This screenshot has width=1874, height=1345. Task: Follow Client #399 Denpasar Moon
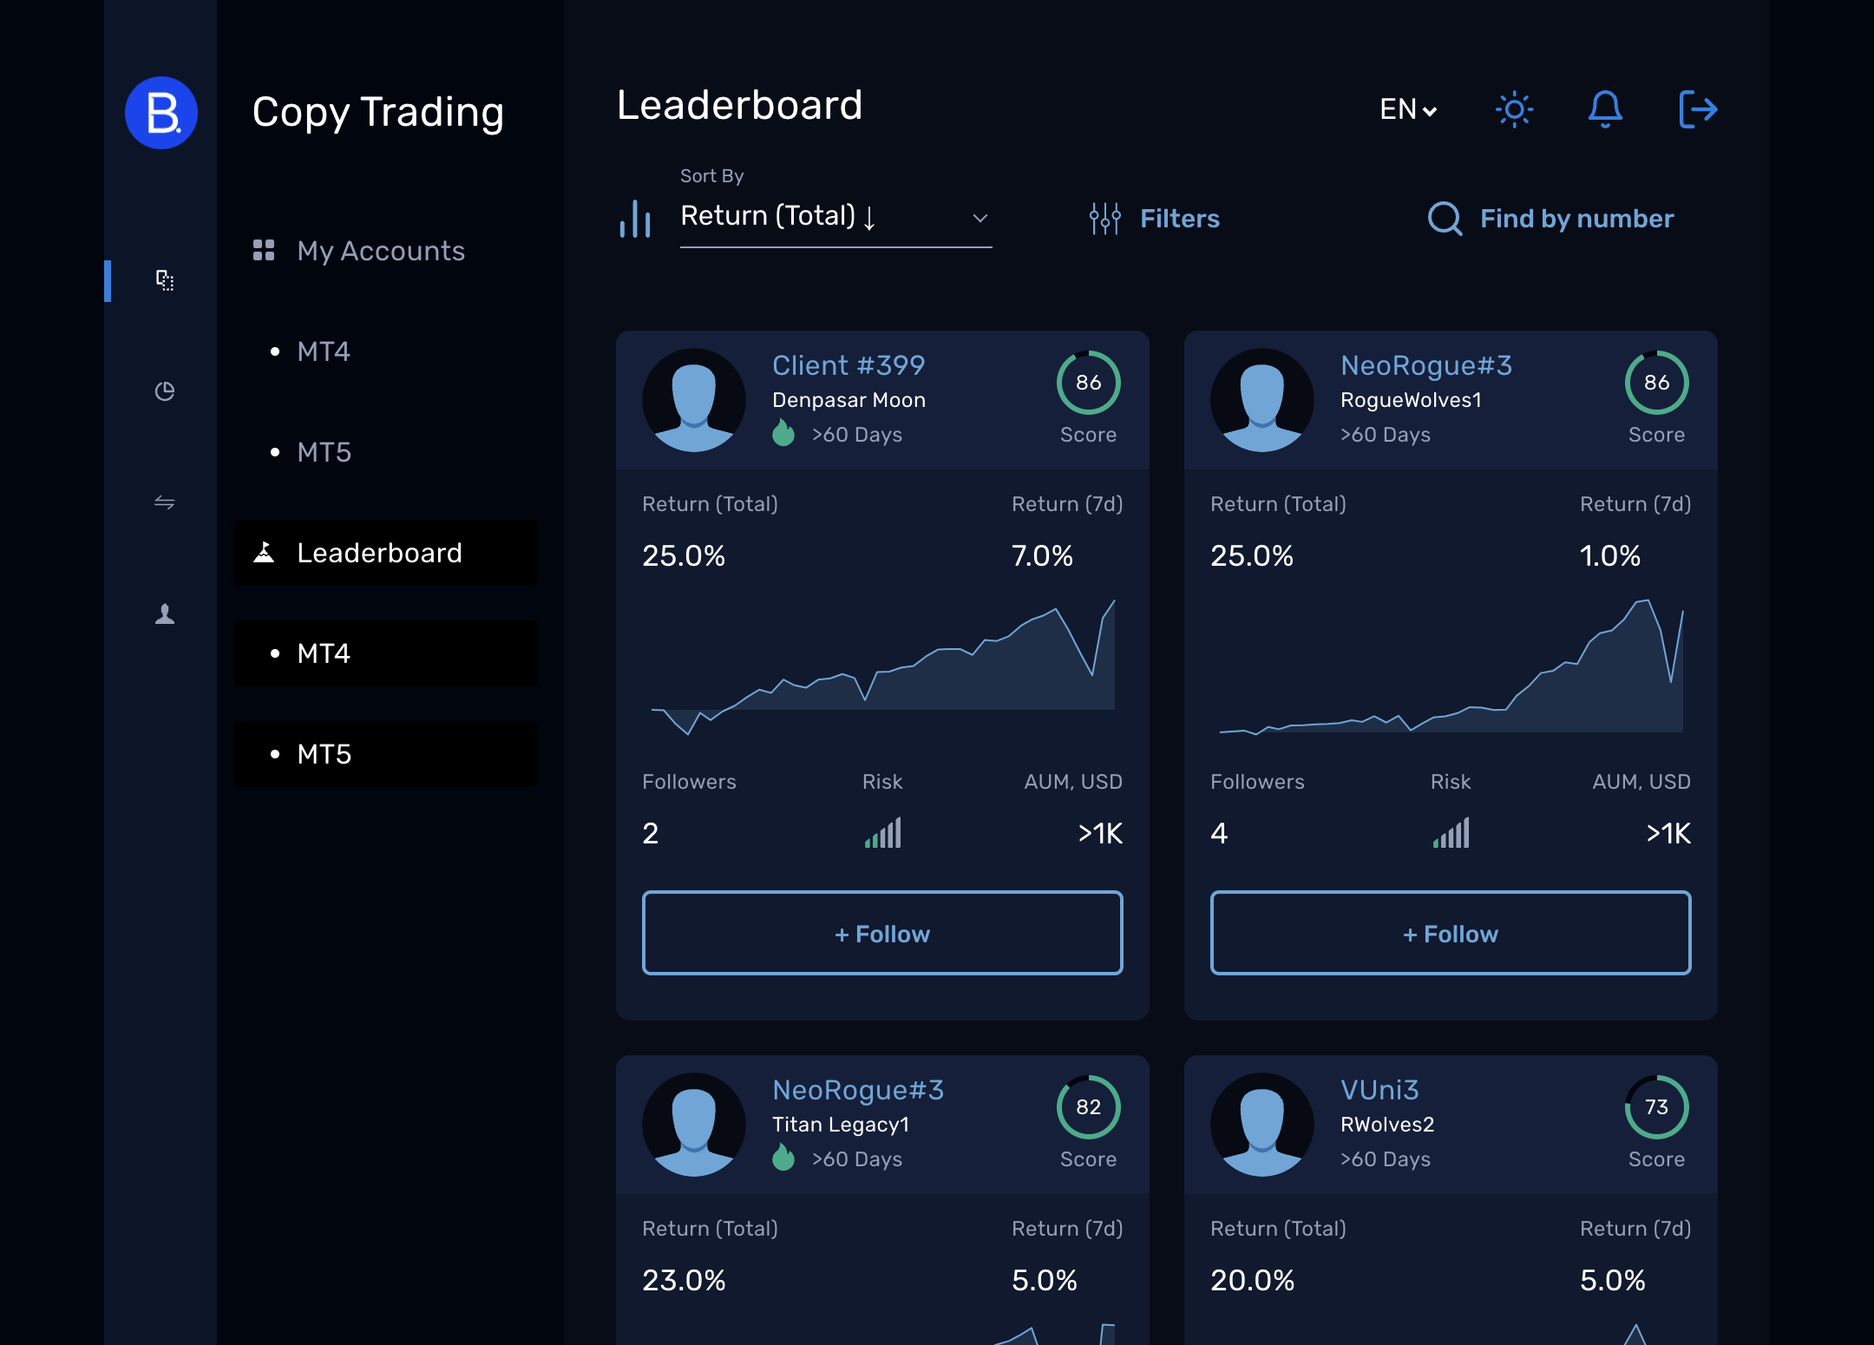pyautogui.click(x=882, y=933)
